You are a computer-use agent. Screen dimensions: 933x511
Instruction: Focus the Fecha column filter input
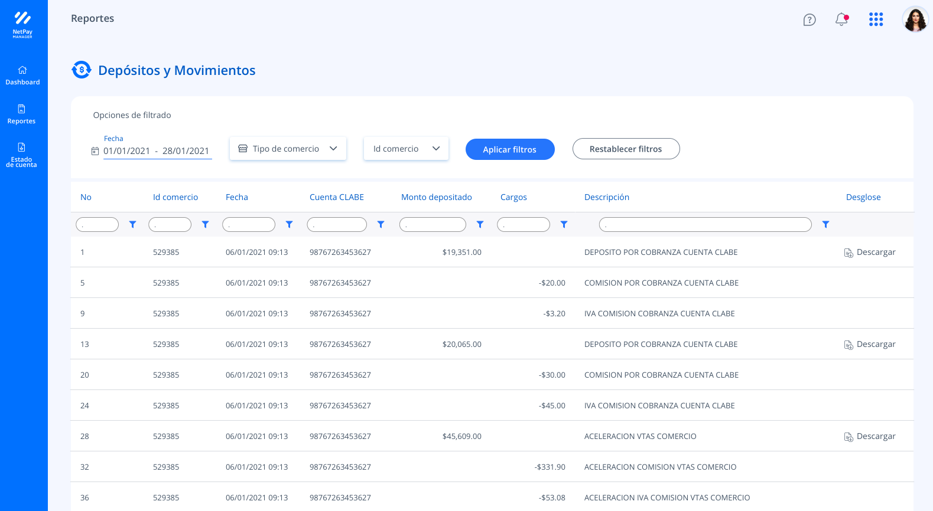point(249,224)
